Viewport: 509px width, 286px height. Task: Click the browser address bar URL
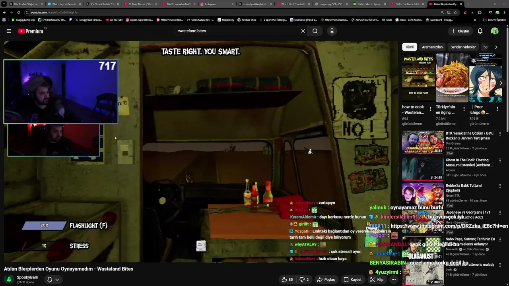pyautogui.click(x=54, y=12)
